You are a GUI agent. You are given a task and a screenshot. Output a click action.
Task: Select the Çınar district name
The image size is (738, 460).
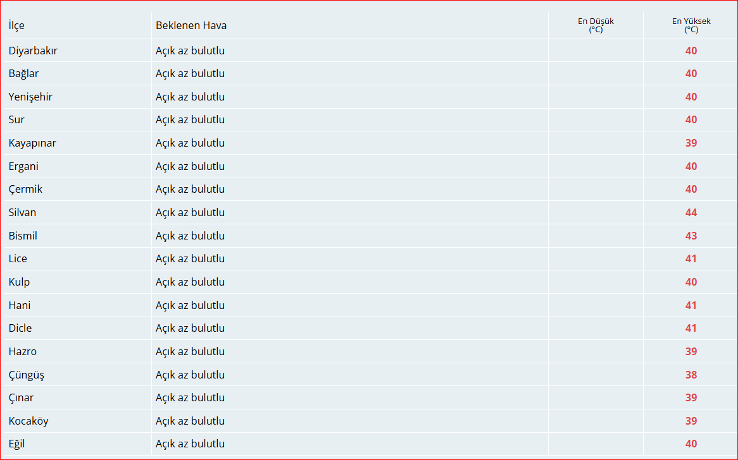[21, 397]
